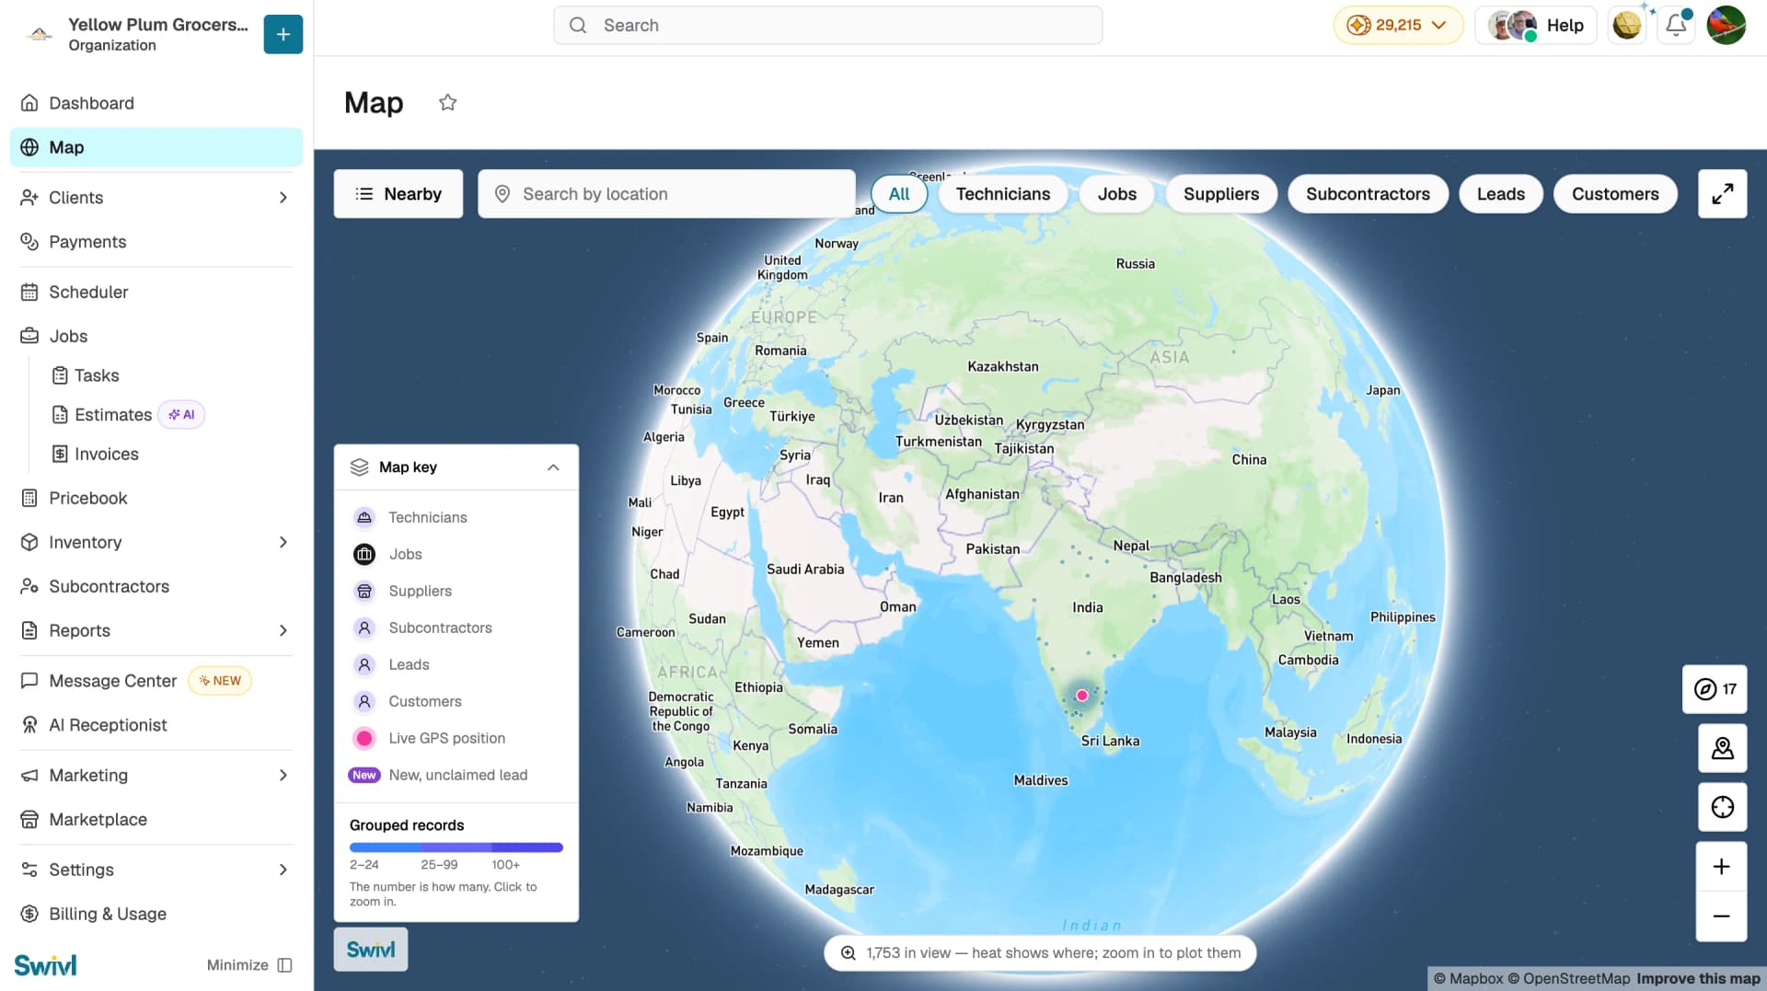This screenshot has height=991, width=1767.
Task: Collapse the Map key panel
Action: click(x=553, y=467)
